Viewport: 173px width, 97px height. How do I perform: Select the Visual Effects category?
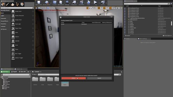pos(5,21)
